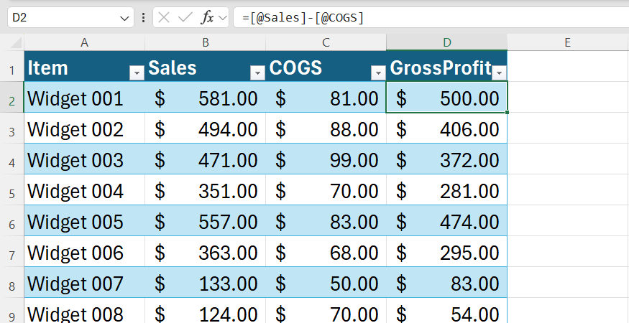629x323 pixels.
Task: Select column C header
Action: coord(326,42)
